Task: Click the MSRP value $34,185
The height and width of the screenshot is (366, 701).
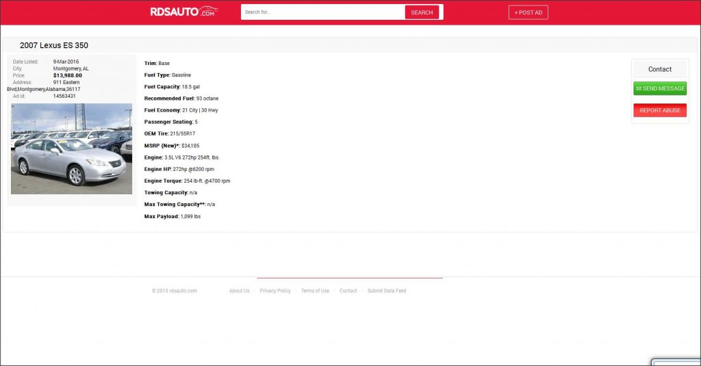Action: [190, 146]
